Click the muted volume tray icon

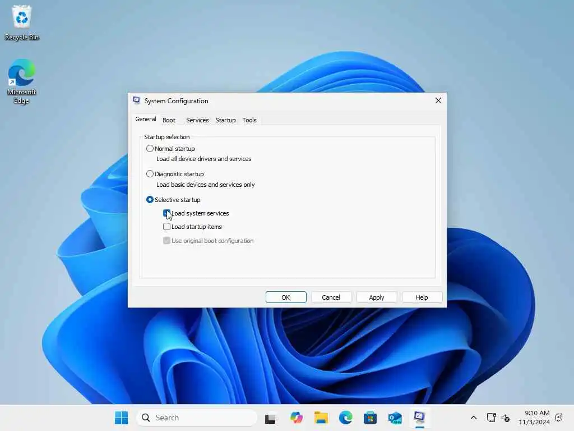coord(506,418)
